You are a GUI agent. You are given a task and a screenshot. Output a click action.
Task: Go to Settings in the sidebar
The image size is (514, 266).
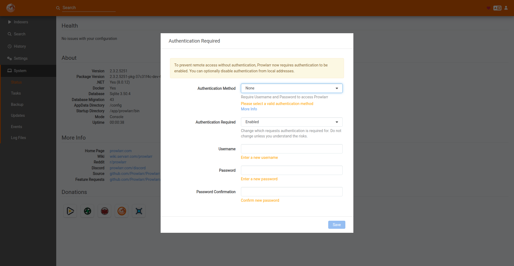pyautogui.click(x=21, y=58)
